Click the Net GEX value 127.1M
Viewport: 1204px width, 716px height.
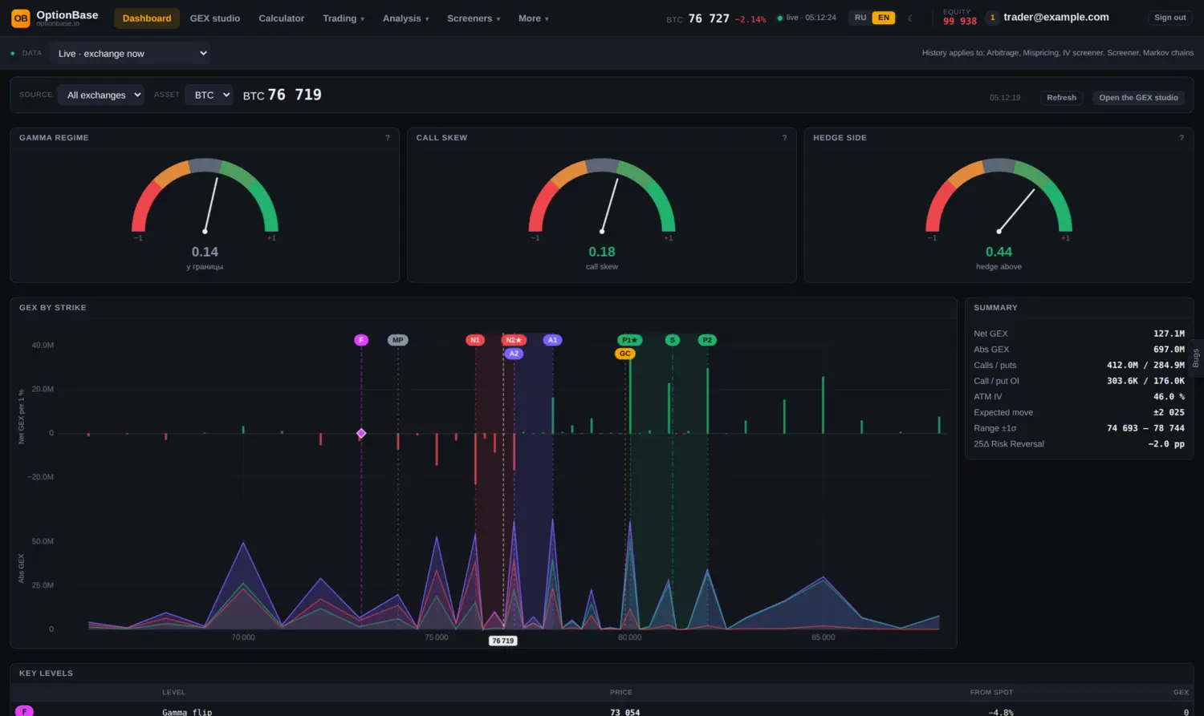[1169, 334]
